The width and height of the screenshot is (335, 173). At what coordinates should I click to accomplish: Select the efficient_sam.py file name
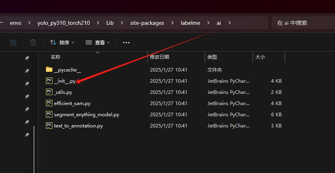(x=72, y=103)
